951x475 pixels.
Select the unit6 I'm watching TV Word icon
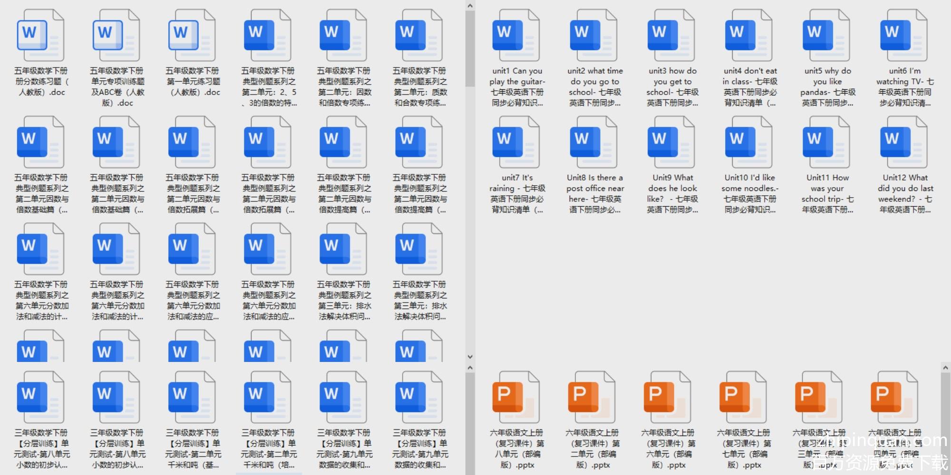903,36
